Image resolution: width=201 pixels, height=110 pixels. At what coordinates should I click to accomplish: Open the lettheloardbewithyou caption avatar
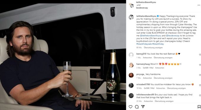pos(131,17)
